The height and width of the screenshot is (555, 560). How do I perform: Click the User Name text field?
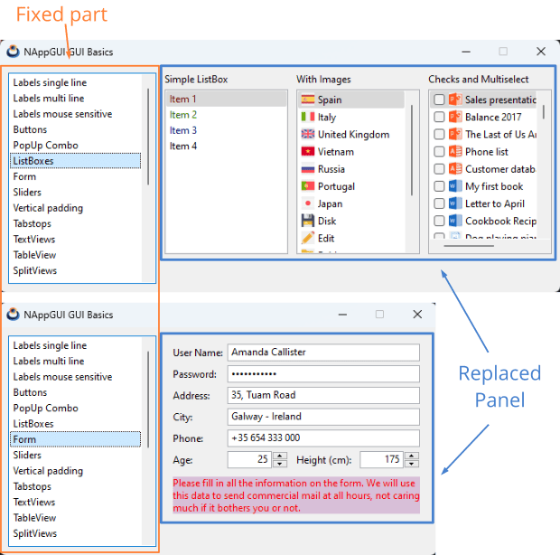point(322,353)
